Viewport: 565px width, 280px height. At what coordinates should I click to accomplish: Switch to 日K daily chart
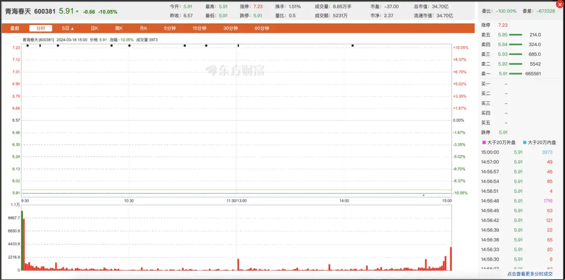coord(94,28)
